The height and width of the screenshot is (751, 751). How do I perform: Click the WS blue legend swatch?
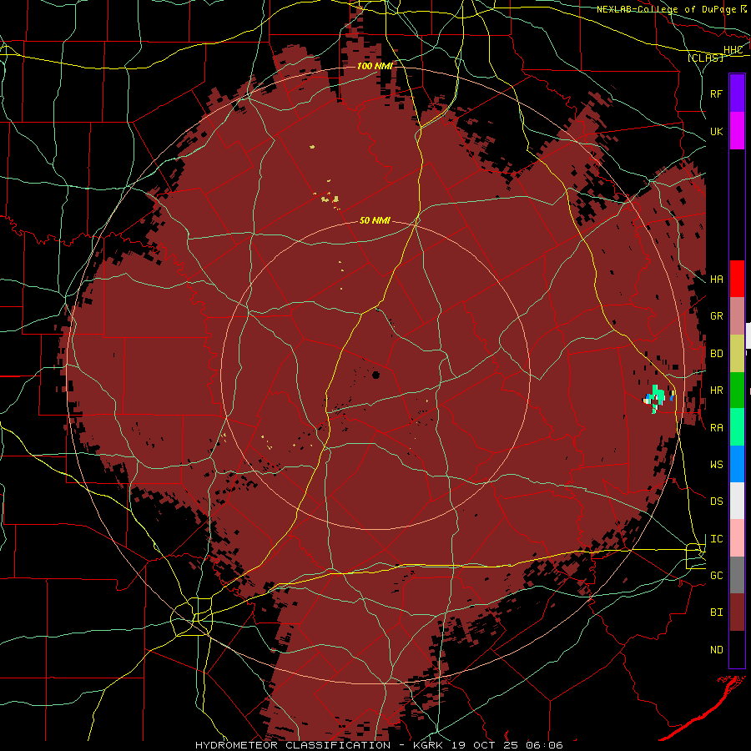(737, 464)
